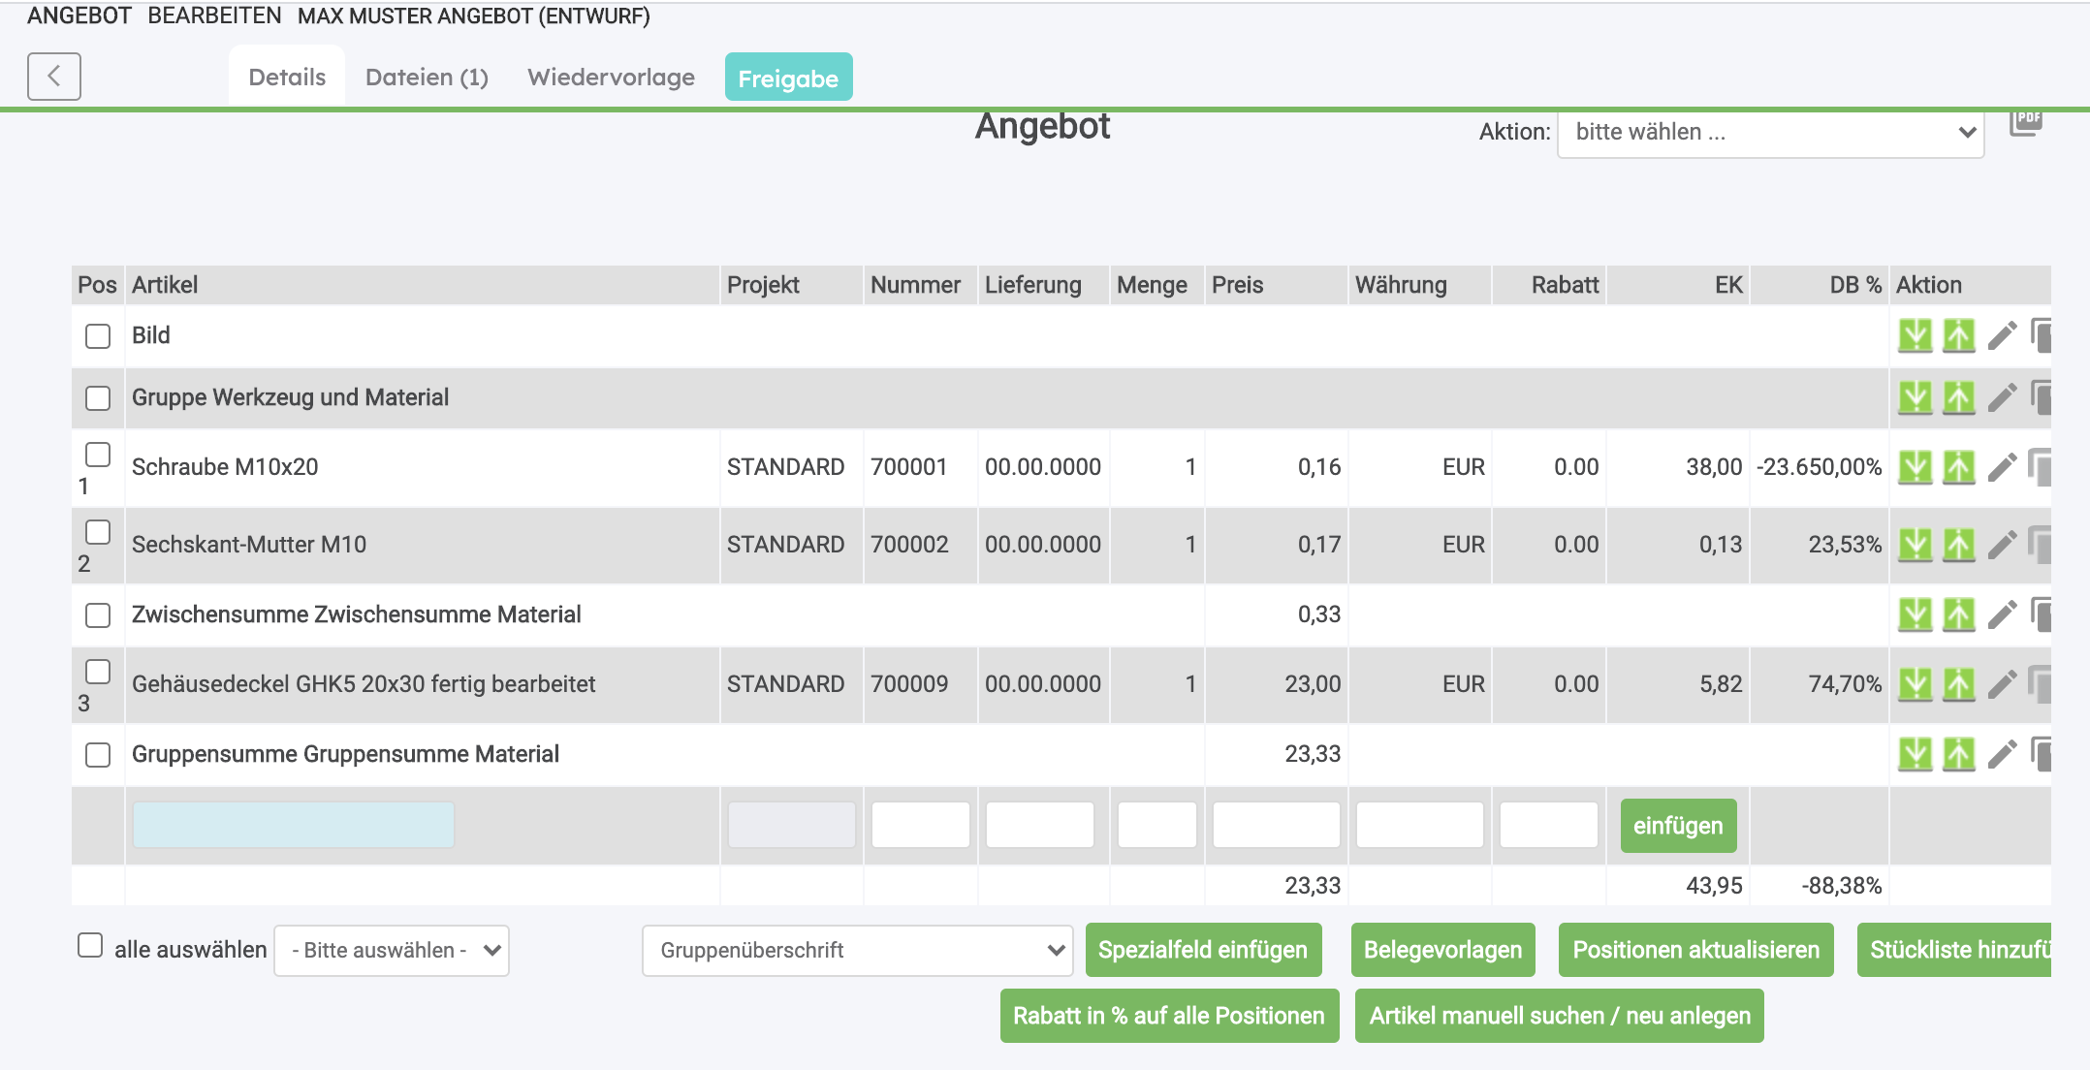Open the Gruppenüberschrift dropdown

(x=857, y=951)
